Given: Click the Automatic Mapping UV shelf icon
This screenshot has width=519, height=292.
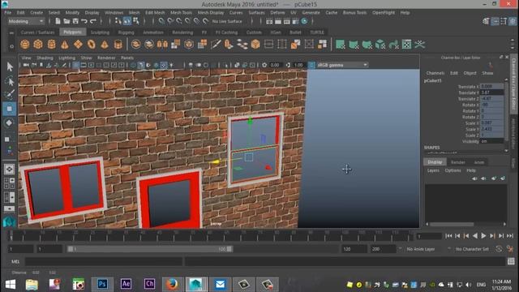Looking at the screenshot, I should (x=380, y=44).
